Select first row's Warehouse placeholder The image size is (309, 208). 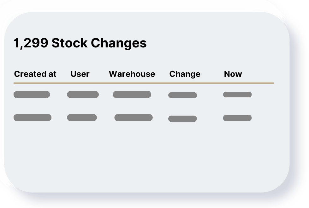point(132,95)
